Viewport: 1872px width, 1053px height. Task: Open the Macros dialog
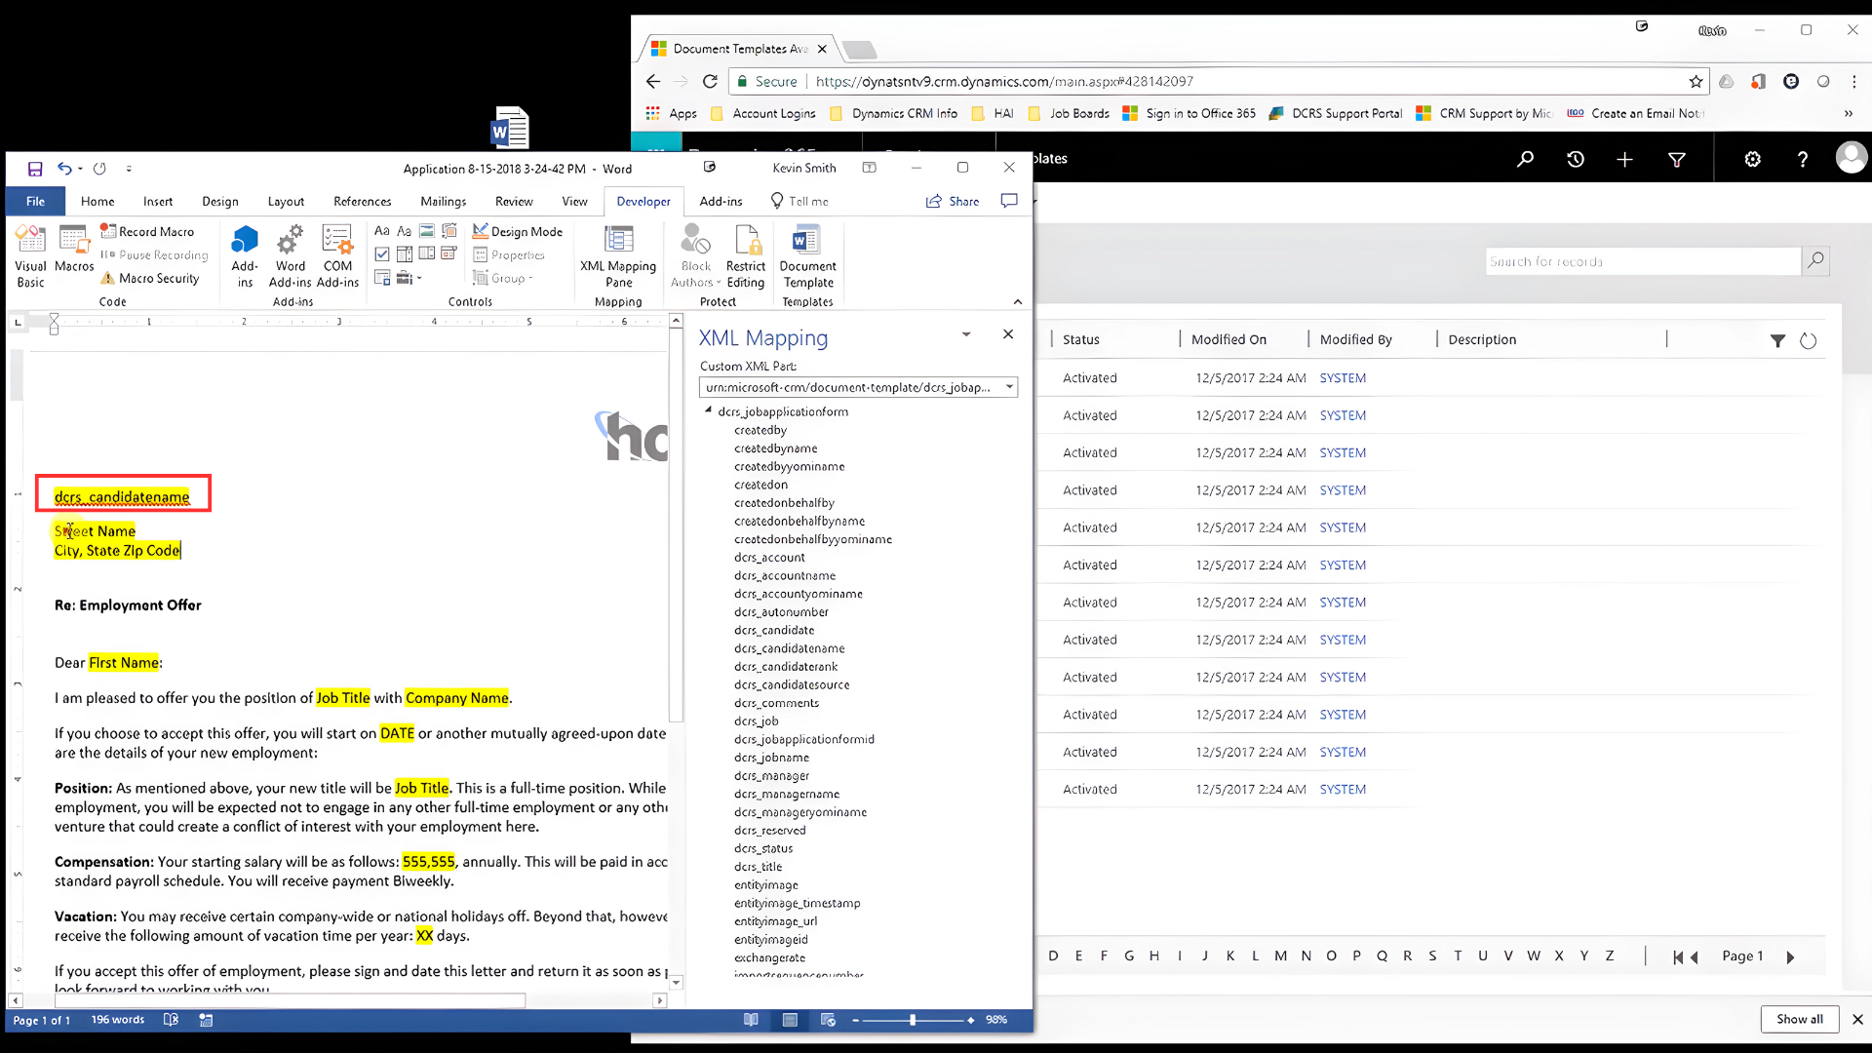pyautogui.click(x=74, y=250)
